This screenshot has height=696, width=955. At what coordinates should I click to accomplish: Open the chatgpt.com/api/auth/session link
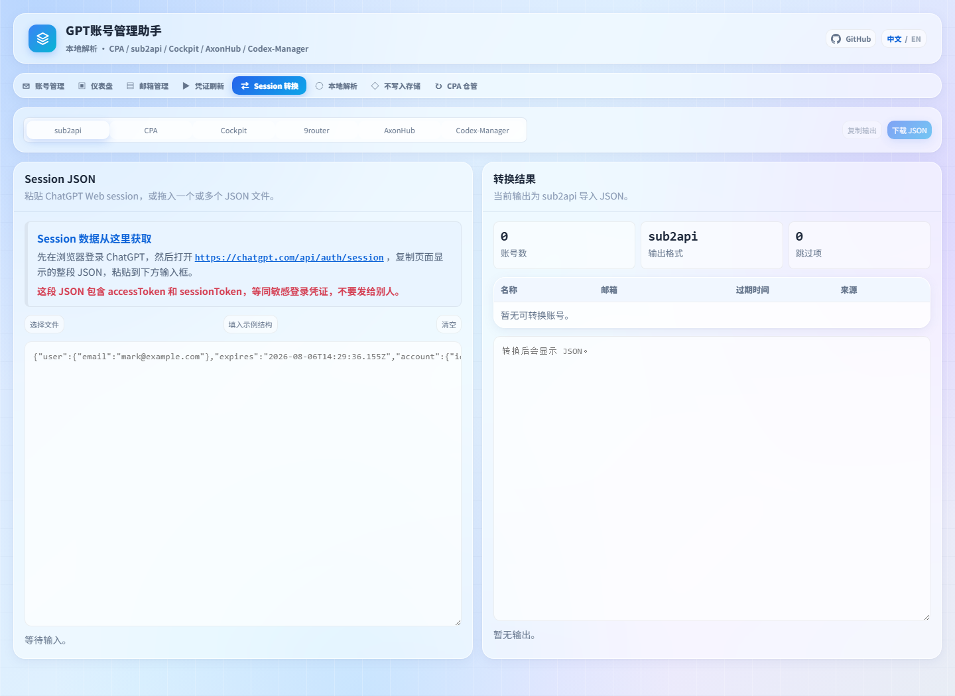coord(289,257)
